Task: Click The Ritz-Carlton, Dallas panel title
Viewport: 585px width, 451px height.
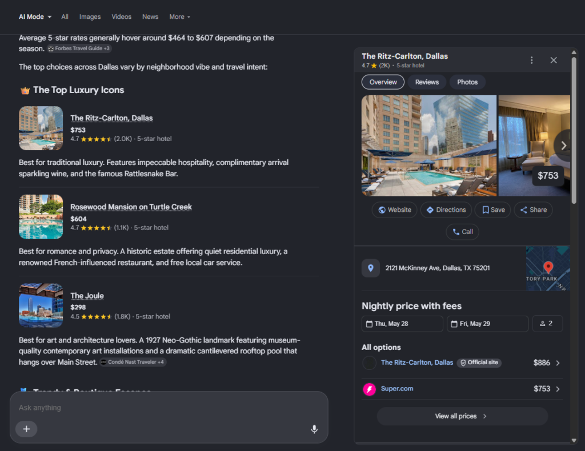Action: tap(405, 57)
